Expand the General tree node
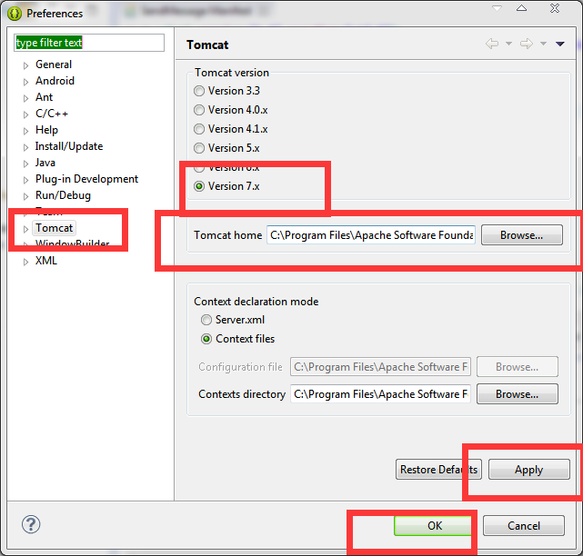 click(x=25, y=65)
